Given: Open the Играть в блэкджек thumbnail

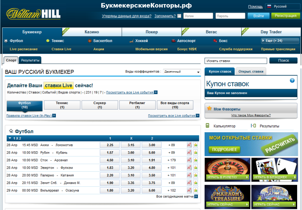Looking at the screenshot, I should coord(274,170).
